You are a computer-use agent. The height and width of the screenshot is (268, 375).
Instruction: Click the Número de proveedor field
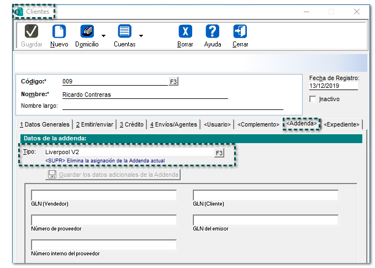pyautogui.click(x=104, y=220)
